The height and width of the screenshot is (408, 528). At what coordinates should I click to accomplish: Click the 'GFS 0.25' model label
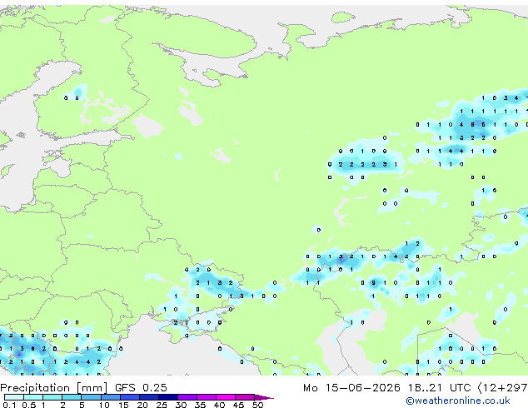coord(141,388)
